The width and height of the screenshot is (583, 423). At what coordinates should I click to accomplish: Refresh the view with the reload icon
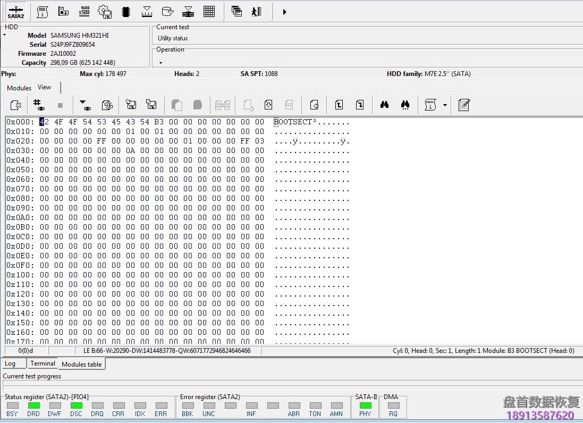pos(107,105)
